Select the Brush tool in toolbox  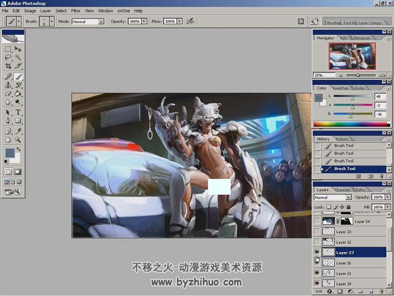tap(18, 76)
